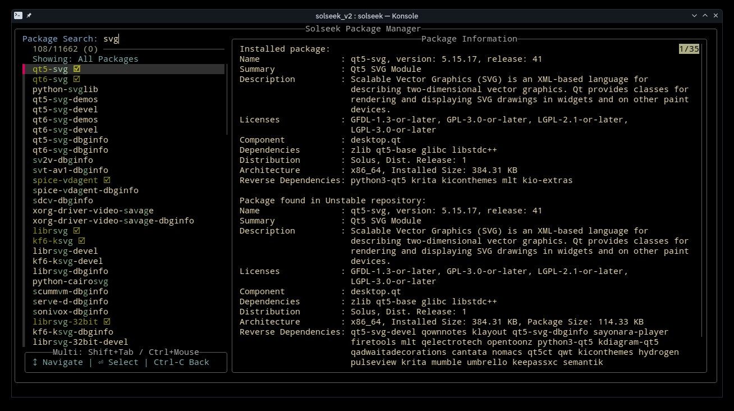Click the installed checkmark beside qt6-svg

(x=77, y=79)
